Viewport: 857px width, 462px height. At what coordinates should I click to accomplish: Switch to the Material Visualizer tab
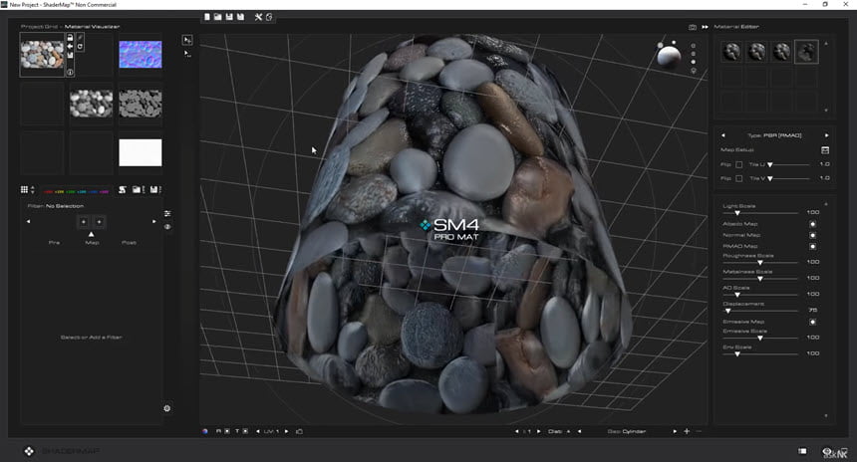tap(92, 27)
